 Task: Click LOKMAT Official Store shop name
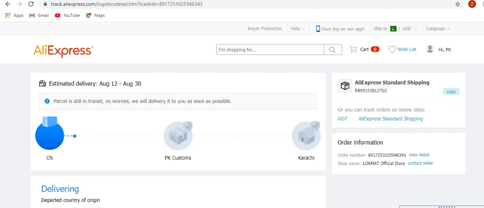pos(384,164)
